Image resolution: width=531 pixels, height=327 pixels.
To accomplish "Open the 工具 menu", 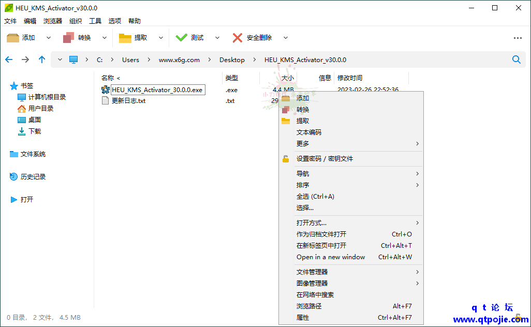I will pos(95,21).
